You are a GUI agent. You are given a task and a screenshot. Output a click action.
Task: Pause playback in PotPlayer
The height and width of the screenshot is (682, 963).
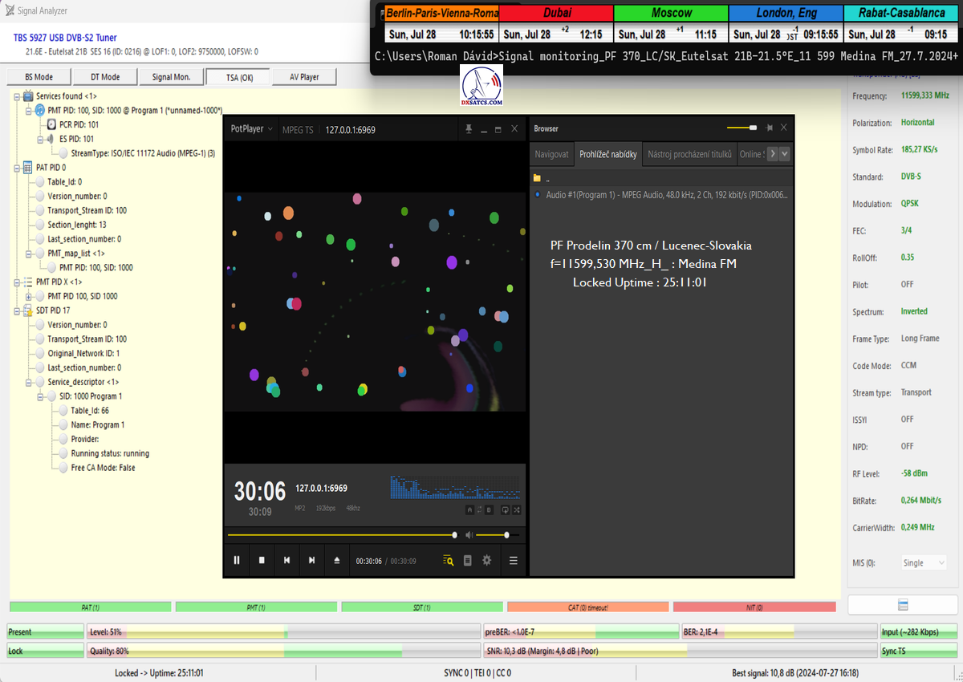tap(237, 561)
